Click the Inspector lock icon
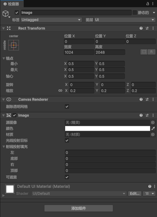This screenshot has width=157, height=217. pyautogui.click(x=148, y=4)
